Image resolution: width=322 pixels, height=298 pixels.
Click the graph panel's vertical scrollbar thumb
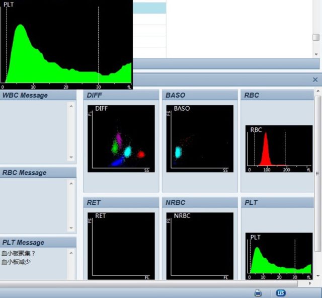(x=318, y=174)
